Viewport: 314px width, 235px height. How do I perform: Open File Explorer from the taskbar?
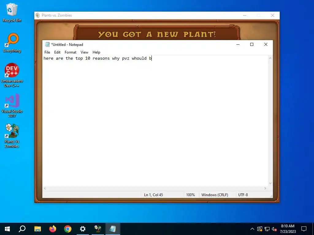37,229
